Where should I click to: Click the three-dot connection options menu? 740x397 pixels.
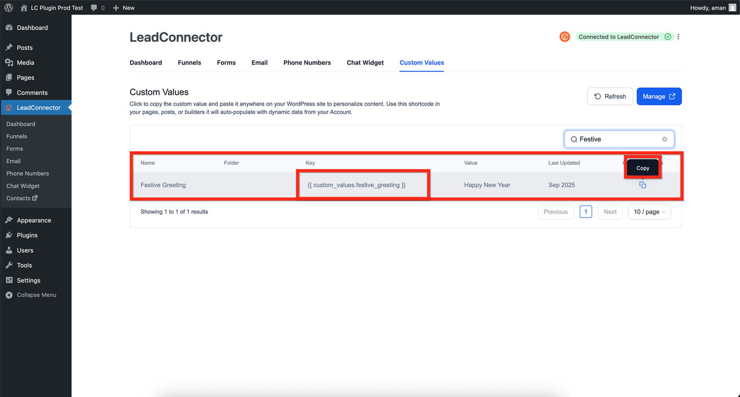point(679,37)
